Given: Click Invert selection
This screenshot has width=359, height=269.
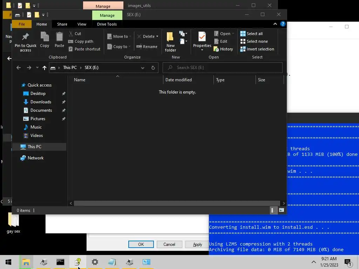Looking at the screenshot, I should [257, 49].
